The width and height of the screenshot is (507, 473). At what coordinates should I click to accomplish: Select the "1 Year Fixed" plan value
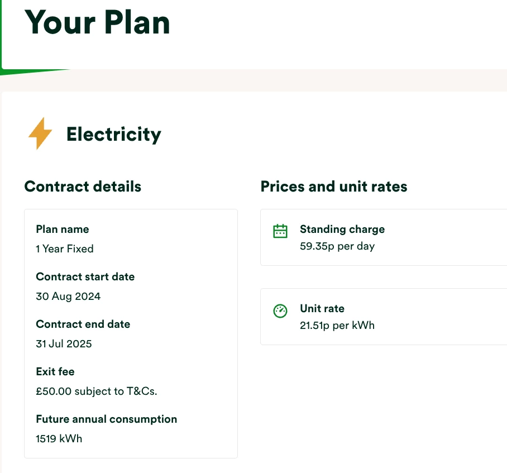64,249
